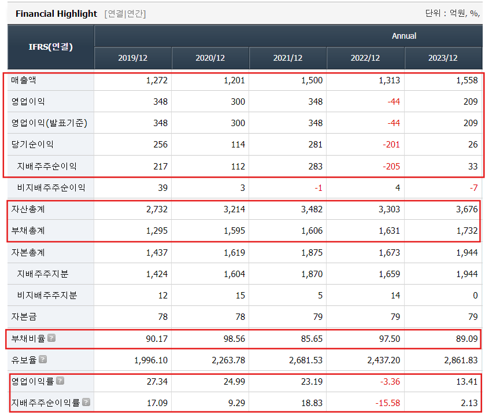Click the 지배주주순이익 row label
The image size is (485, 413).
pos(47,166)
